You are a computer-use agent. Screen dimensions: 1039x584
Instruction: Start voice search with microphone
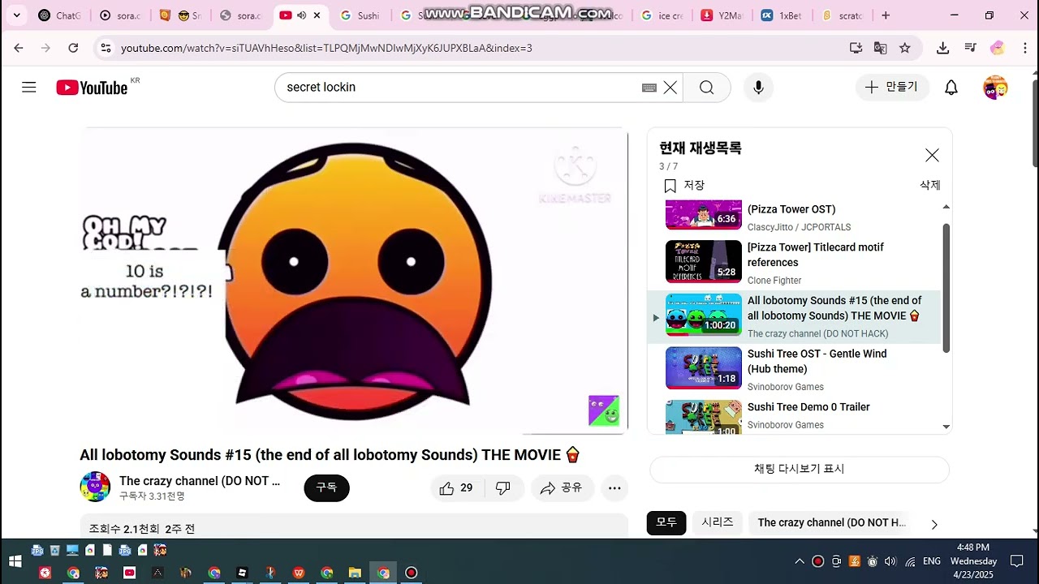[758, 88]
